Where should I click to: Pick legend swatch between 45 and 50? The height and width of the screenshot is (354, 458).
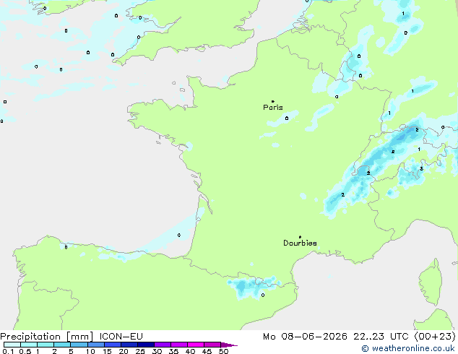(x=212, y=345)
